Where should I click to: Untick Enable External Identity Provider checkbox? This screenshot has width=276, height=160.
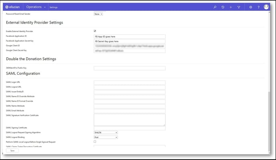pos(95,31)
